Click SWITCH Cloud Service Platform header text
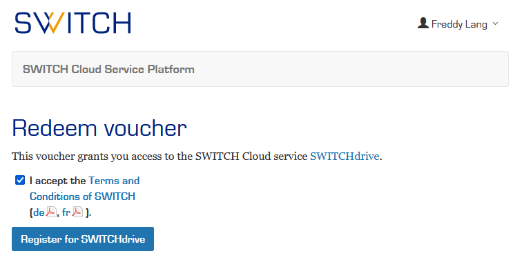Image resolution: width=513 pixels, height=262 pixels. pyautogui.click(x=108, y=69)
